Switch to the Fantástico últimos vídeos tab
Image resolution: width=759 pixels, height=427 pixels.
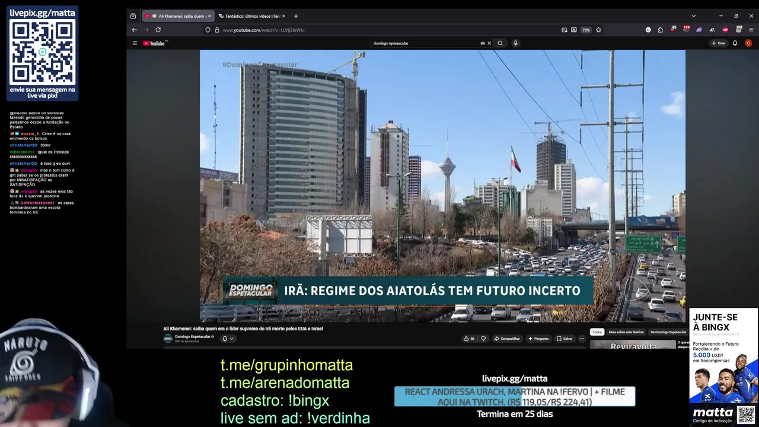coord(251,16)
